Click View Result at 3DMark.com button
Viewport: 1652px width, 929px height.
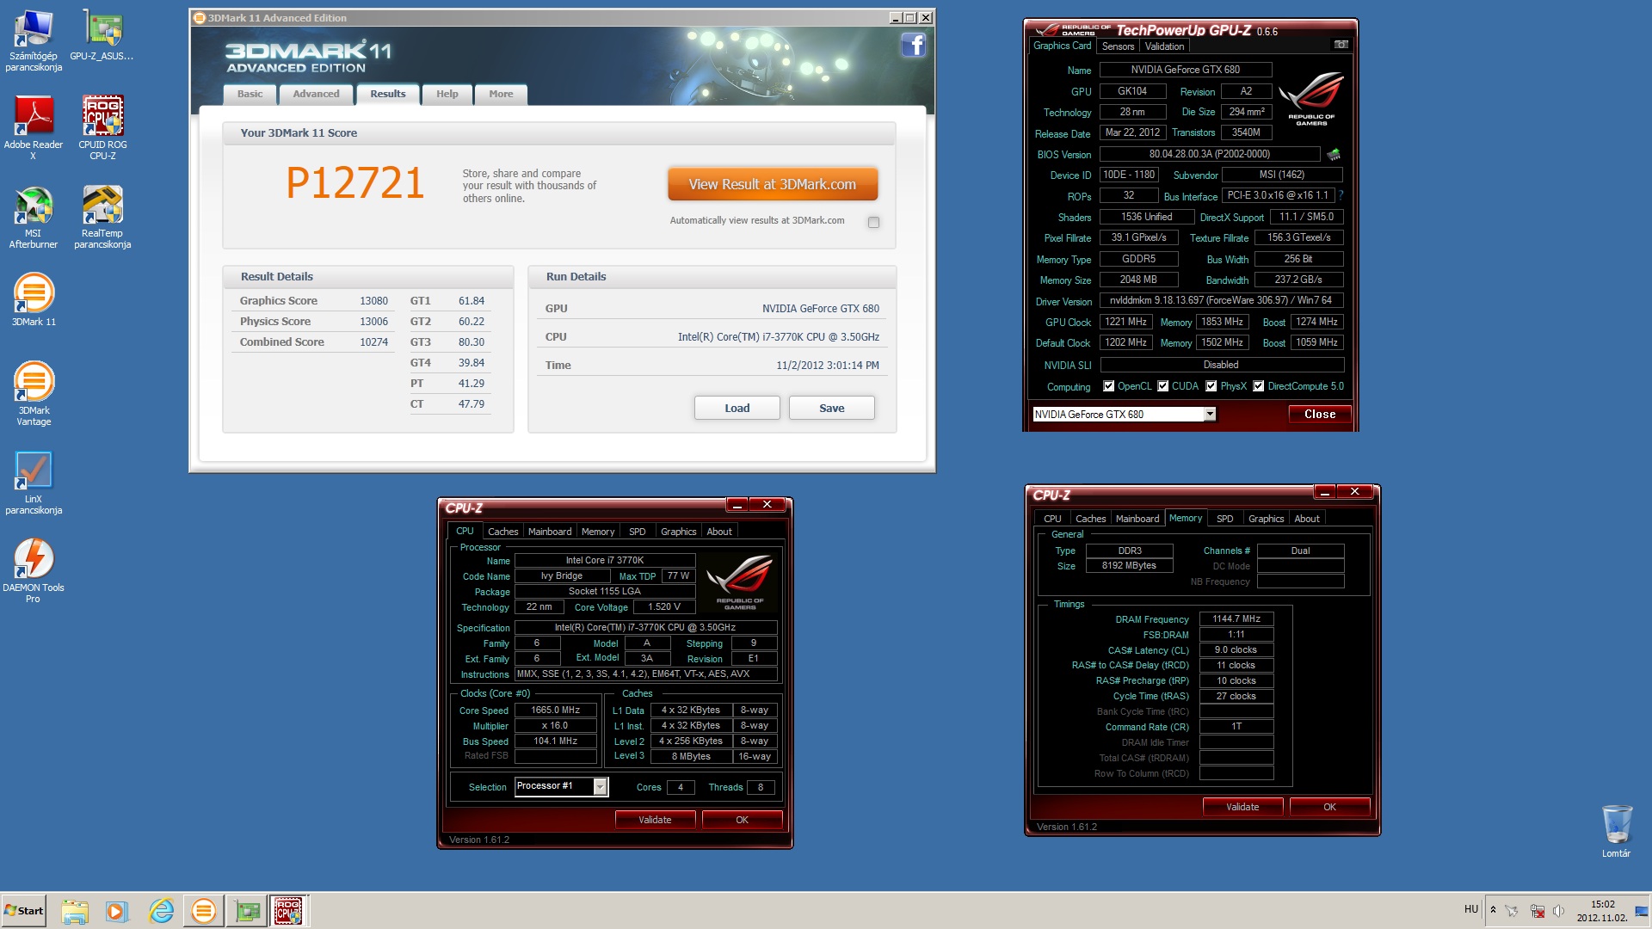(x=772, y=184)
